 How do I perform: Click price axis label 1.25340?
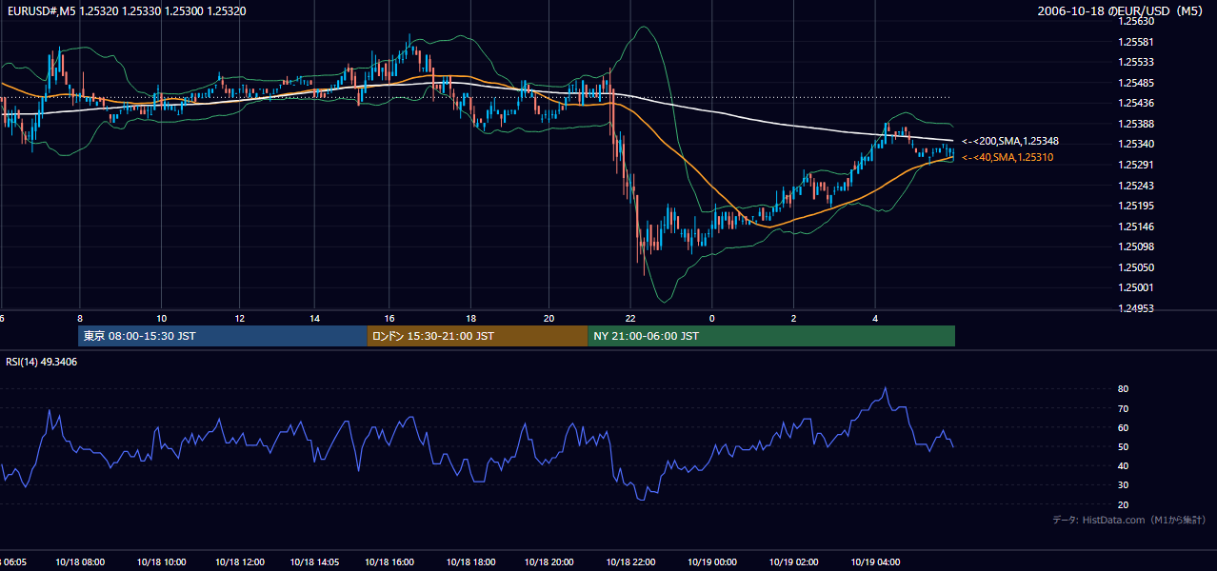(1136, 145)
